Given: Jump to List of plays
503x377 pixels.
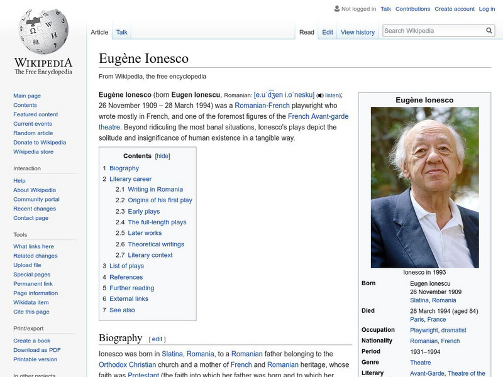Looking at the screenshot, I should pos(126,266).
